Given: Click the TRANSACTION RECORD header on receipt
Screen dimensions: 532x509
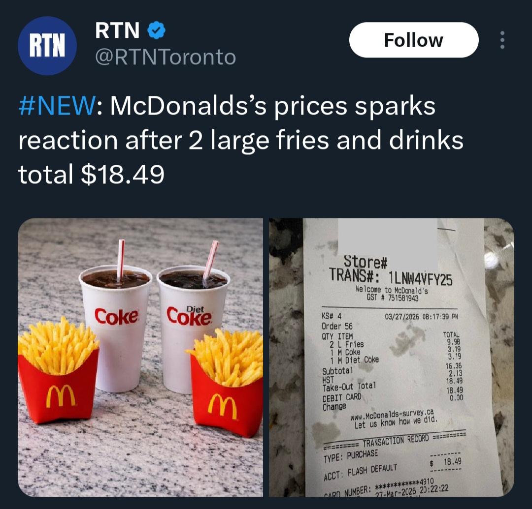Looking at the screenshot, I should pyautogui.click(x=395, y=441).
